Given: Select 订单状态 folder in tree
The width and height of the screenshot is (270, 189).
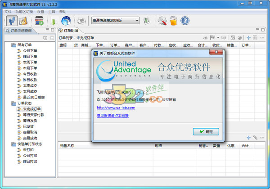Looking at the screenshot, I should [22, 103].
